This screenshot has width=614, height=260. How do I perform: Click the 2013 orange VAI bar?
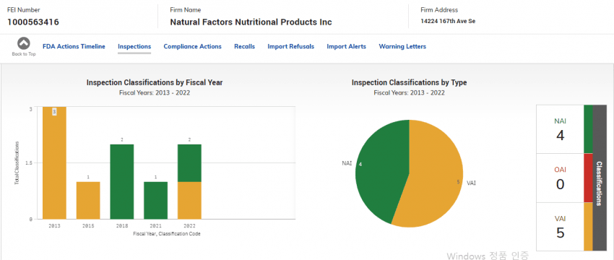[54, 163]
